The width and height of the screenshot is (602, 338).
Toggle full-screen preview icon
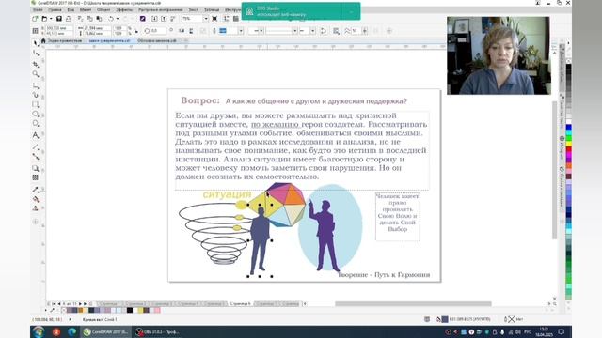click(215, 19)
